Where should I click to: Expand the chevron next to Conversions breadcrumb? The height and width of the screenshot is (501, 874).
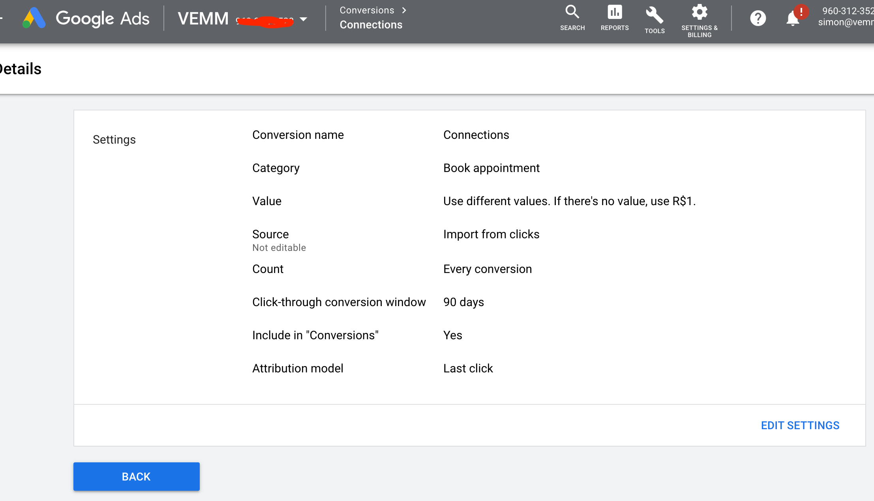pyautogui.click(x=404, y=10)
